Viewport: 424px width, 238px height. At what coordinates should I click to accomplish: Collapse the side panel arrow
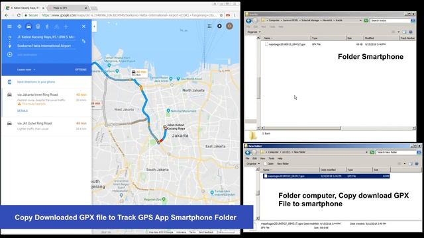pyautogui.click(x=94, y=26)
